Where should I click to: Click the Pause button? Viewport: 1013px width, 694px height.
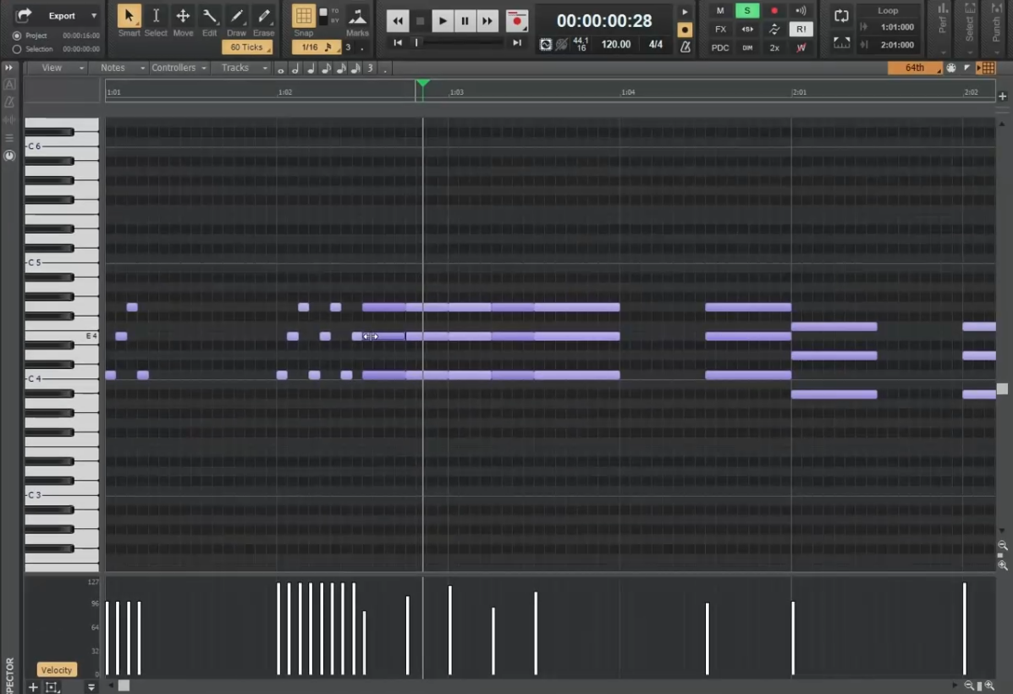point(465,20)
